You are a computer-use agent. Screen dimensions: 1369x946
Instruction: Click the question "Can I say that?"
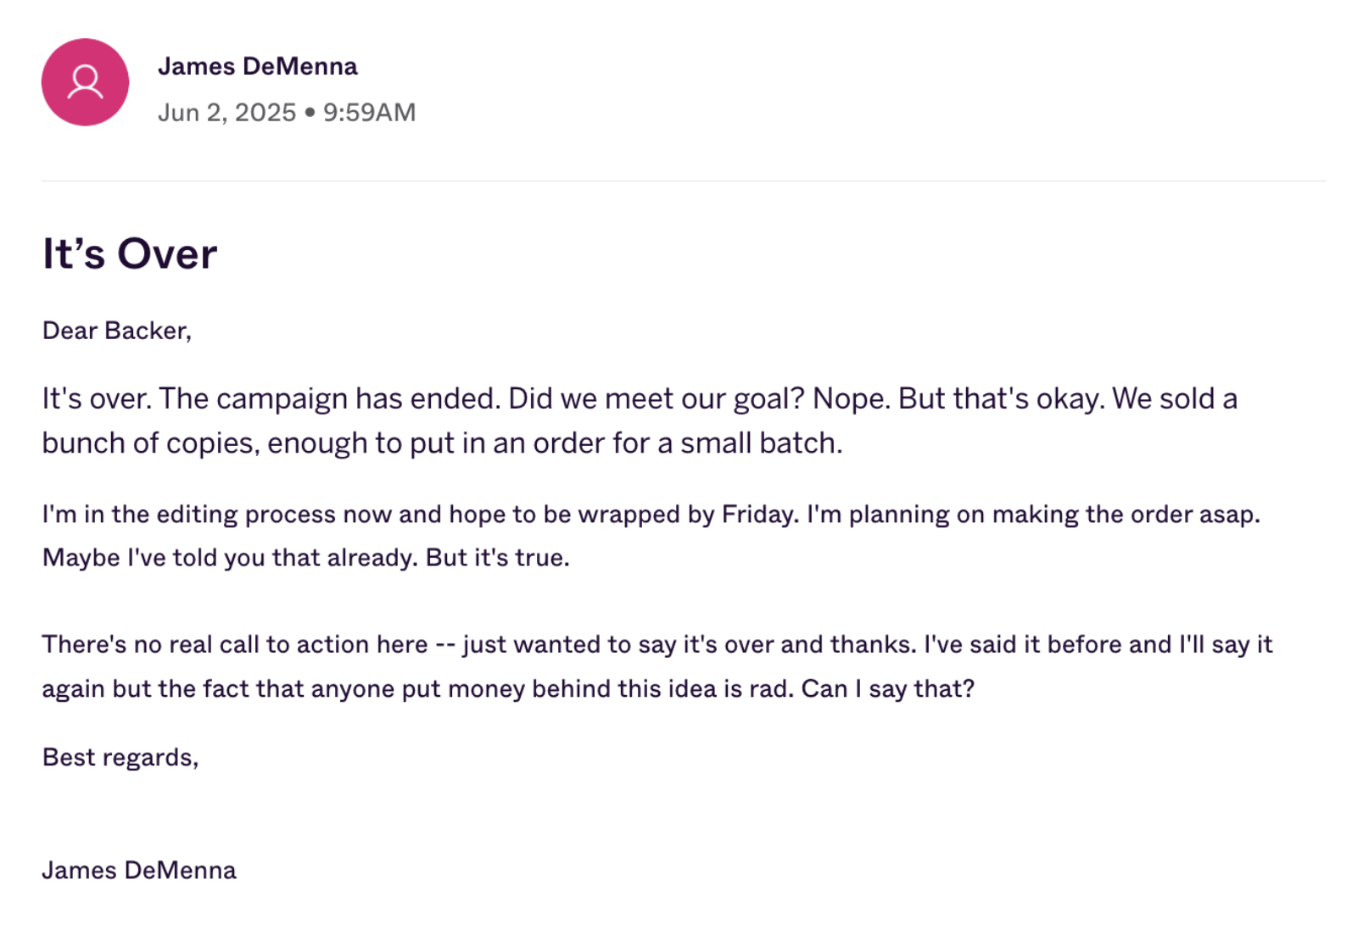click(888, 688)
